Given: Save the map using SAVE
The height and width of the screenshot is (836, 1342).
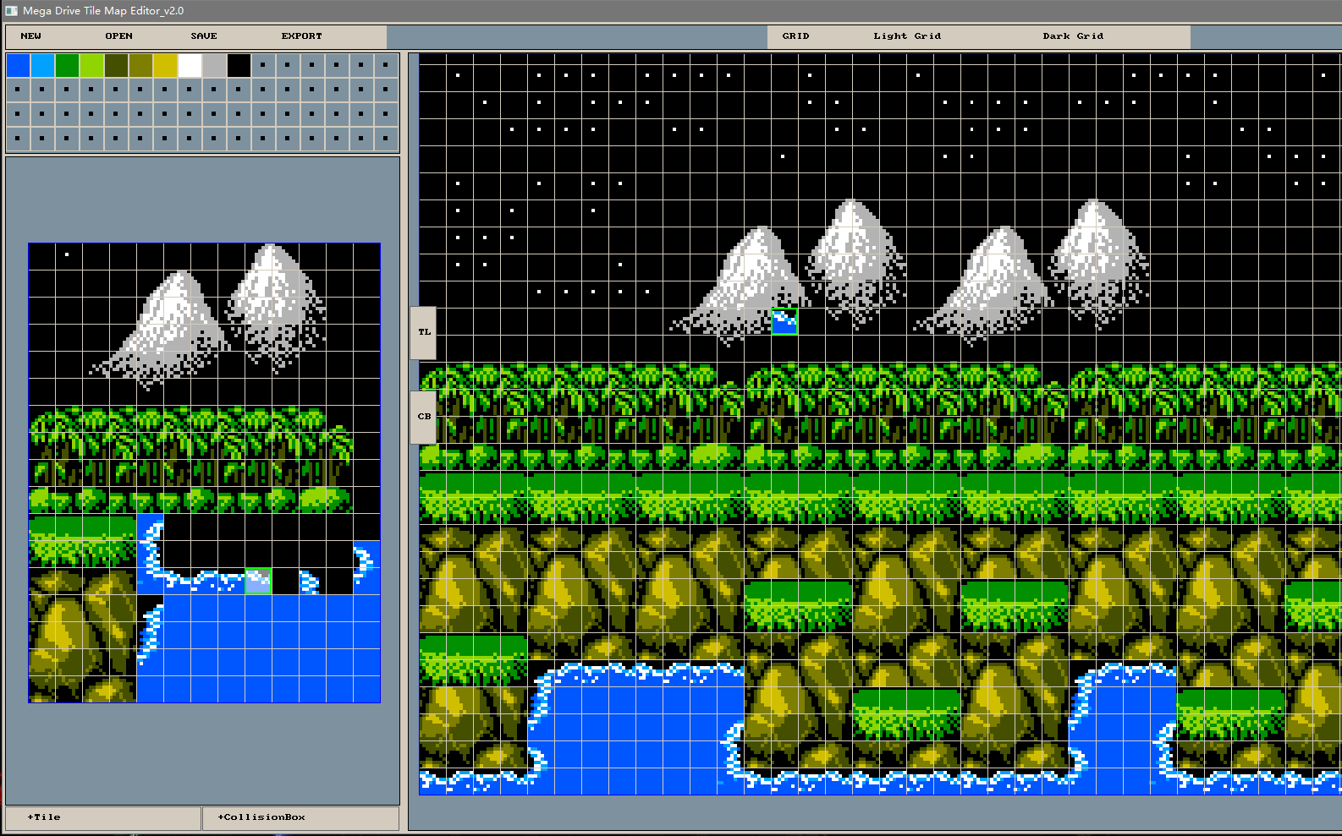Looking at the screenshot, I should tap(204, 36).
